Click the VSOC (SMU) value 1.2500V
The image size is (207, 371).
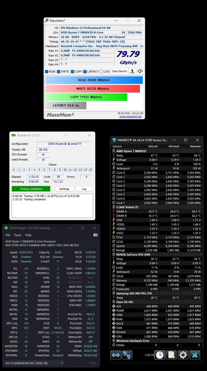click(x=90, y=269)
